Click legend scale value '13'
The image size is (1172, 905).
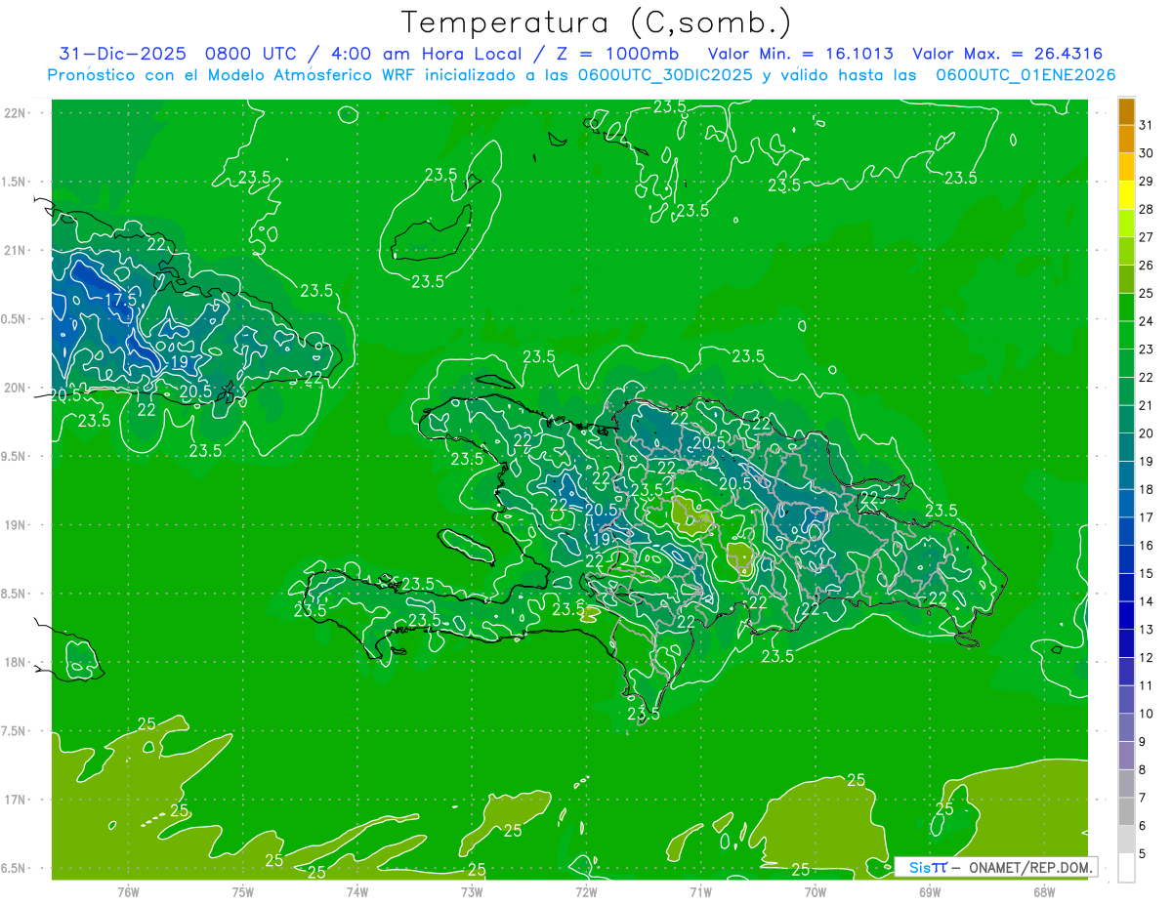pyautogui.click(x=1146, y=630)
